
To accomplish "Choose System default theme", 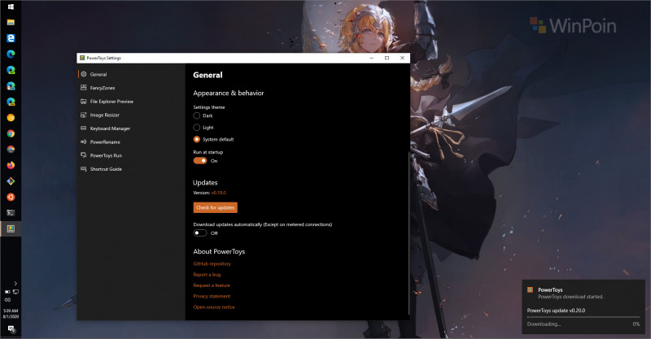I will 197,139.
